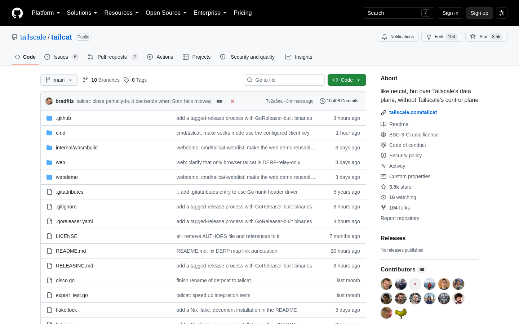Switch to the Pull requests tab

point(113,57)
